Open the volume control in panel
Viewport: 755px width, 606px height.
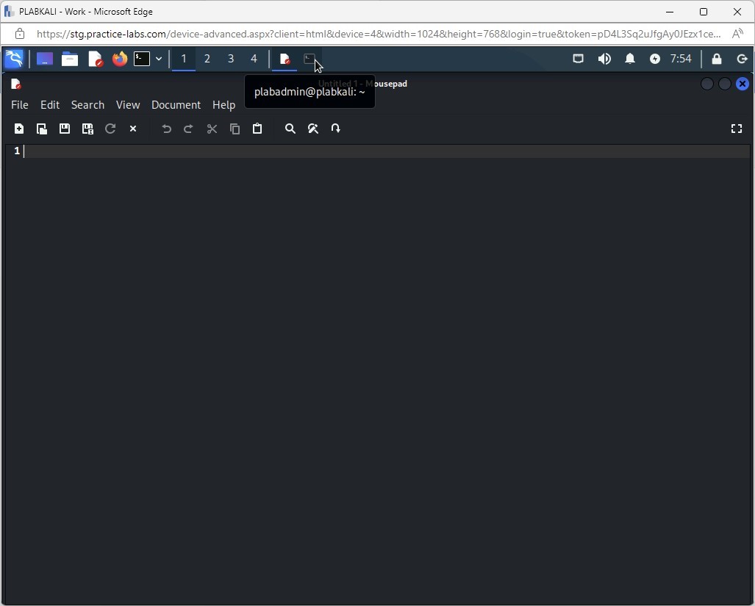pyautogui.click(x=604, y=59)
